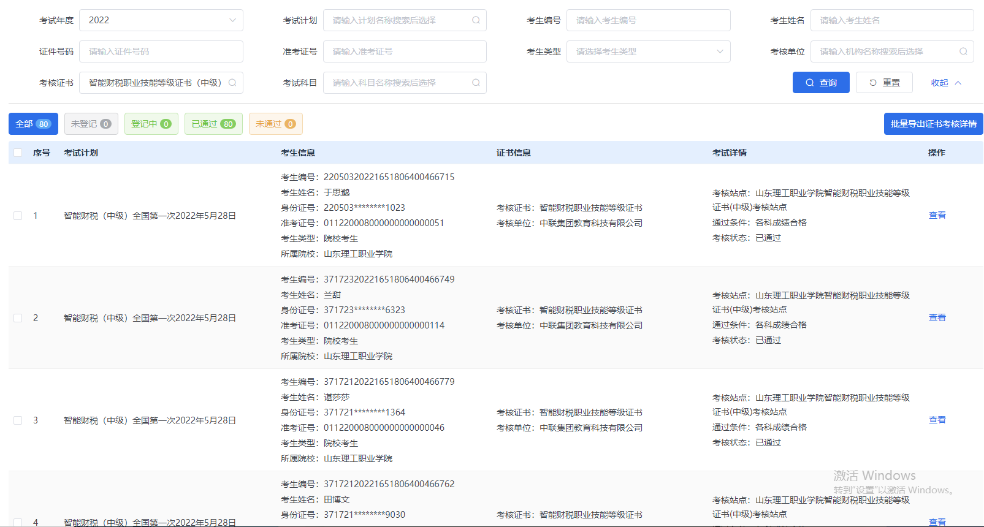984x527 pixels.
Task: Check the row 3 checkbox for 谌莎莎
Action: click(x=18, y=420)
